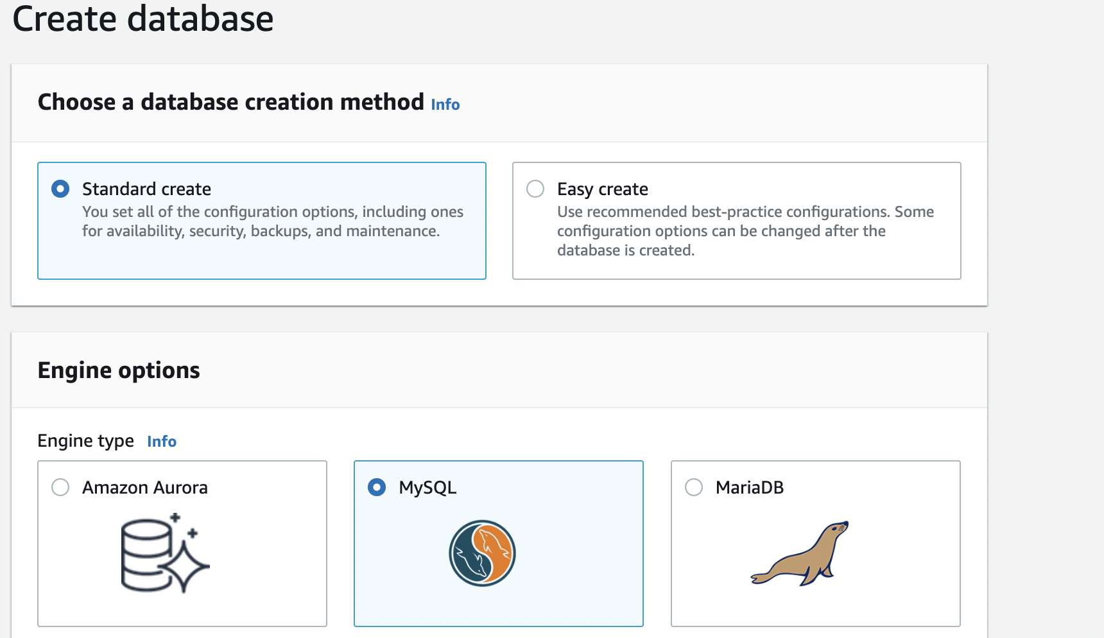Open Info link beside creation method heading

445,105
